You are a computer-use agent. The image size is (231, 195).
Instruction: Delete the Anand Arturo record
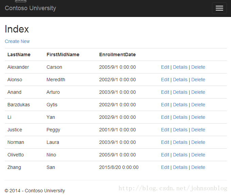pos(198,92)
